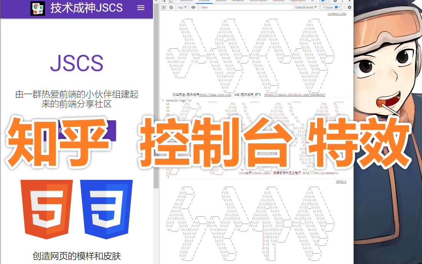Click the http://zhi.hu/BDXoD text
Image resolution: width=422 pixels, height=264 pixels.
[319, 173]
